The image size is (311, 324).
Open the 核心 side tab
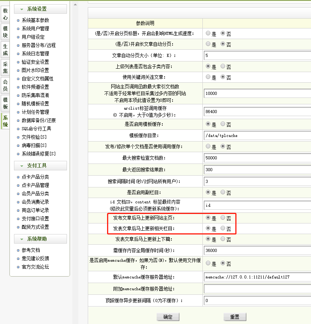(x=5, y=14)
